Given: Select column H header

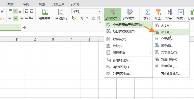Looking at the screenshot, I should tap(53, 40).
